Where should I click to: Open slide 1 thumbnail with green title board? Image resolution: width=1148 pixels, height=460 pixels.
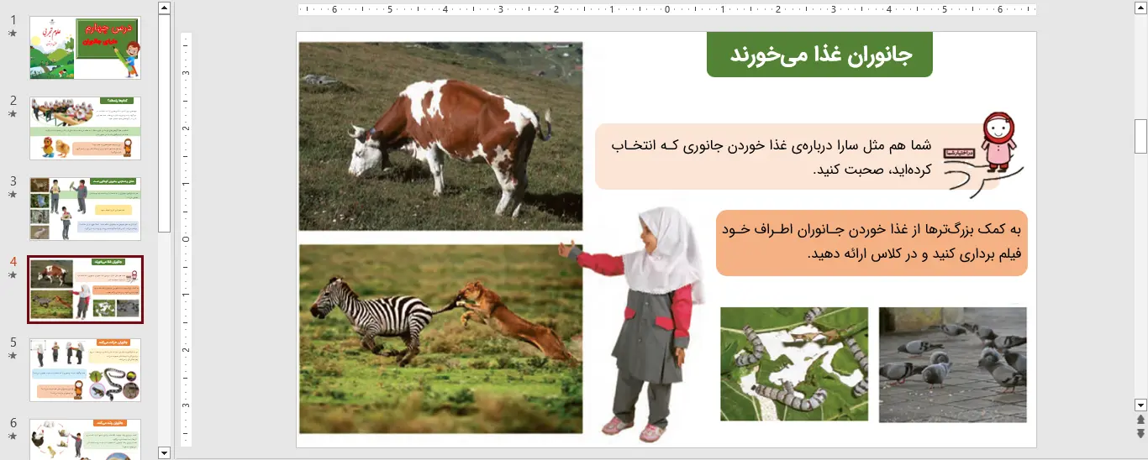click(x=85, y=48)
